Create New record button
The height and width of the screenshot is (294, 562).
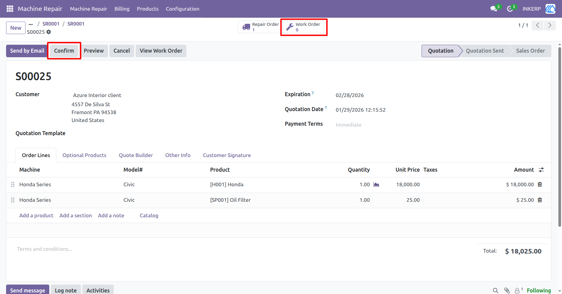(x=16, y=28)
